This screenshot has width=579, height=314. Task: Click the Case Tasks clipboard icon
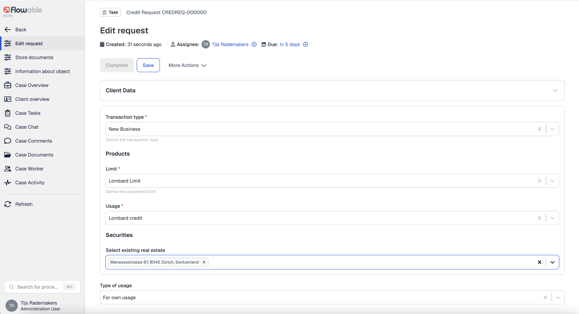8,113
